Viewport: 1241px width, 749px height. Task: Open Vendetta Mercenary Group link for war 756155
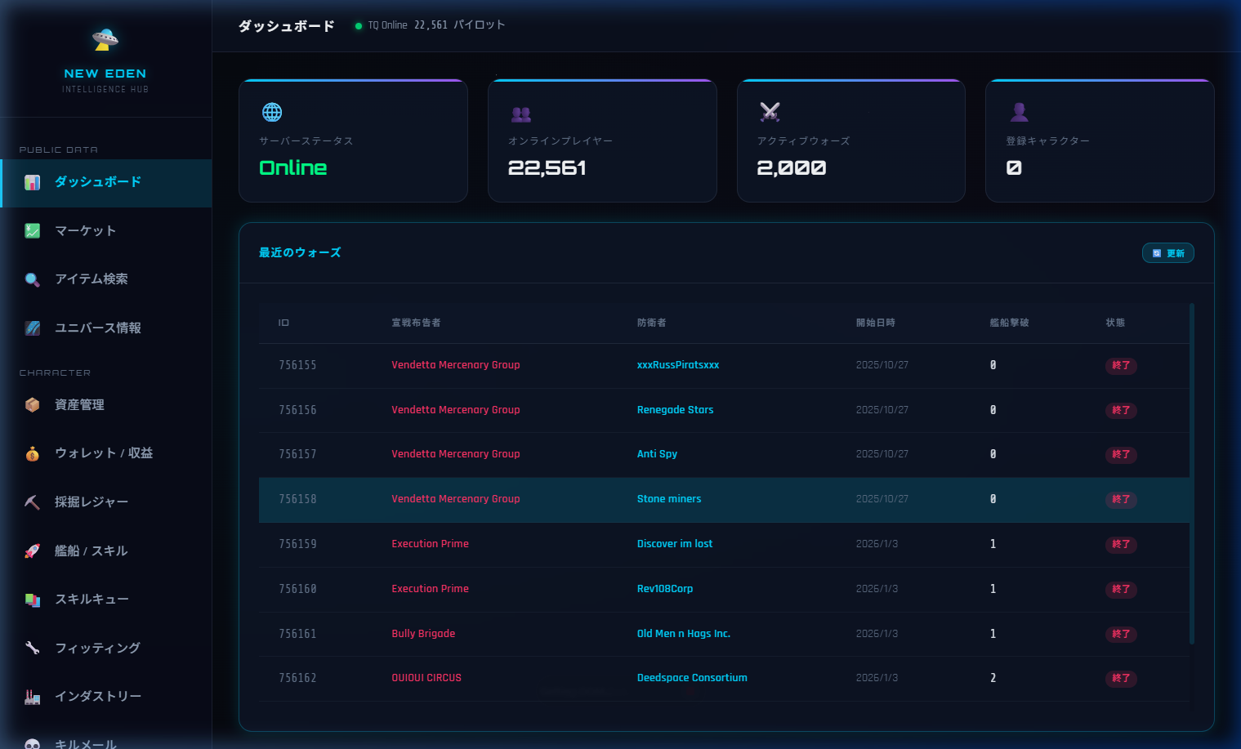[455, 365]
